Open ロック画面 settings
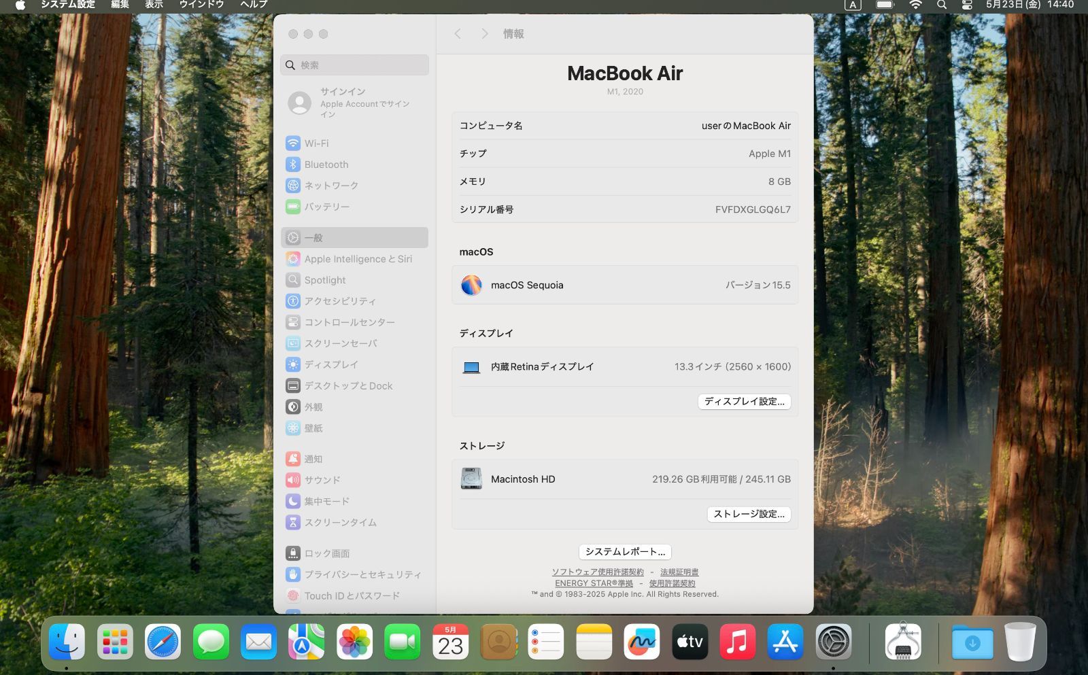Image resolution: width=1088 pixels, height=675 pixels. [354, 553]
